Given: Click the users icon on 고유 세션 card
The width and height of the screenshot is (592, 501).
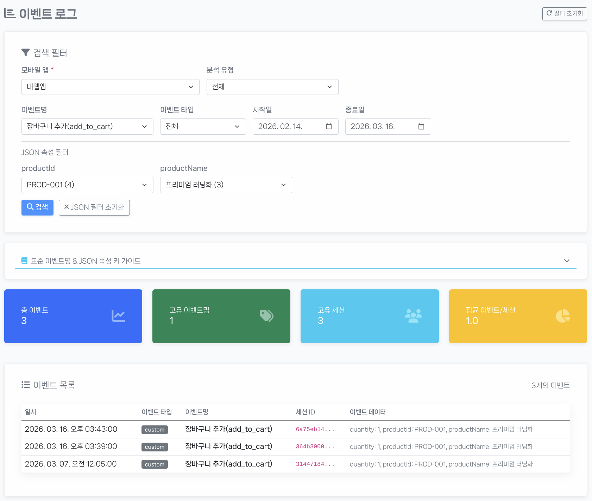Looking at the screenshot, I should 413,316.
